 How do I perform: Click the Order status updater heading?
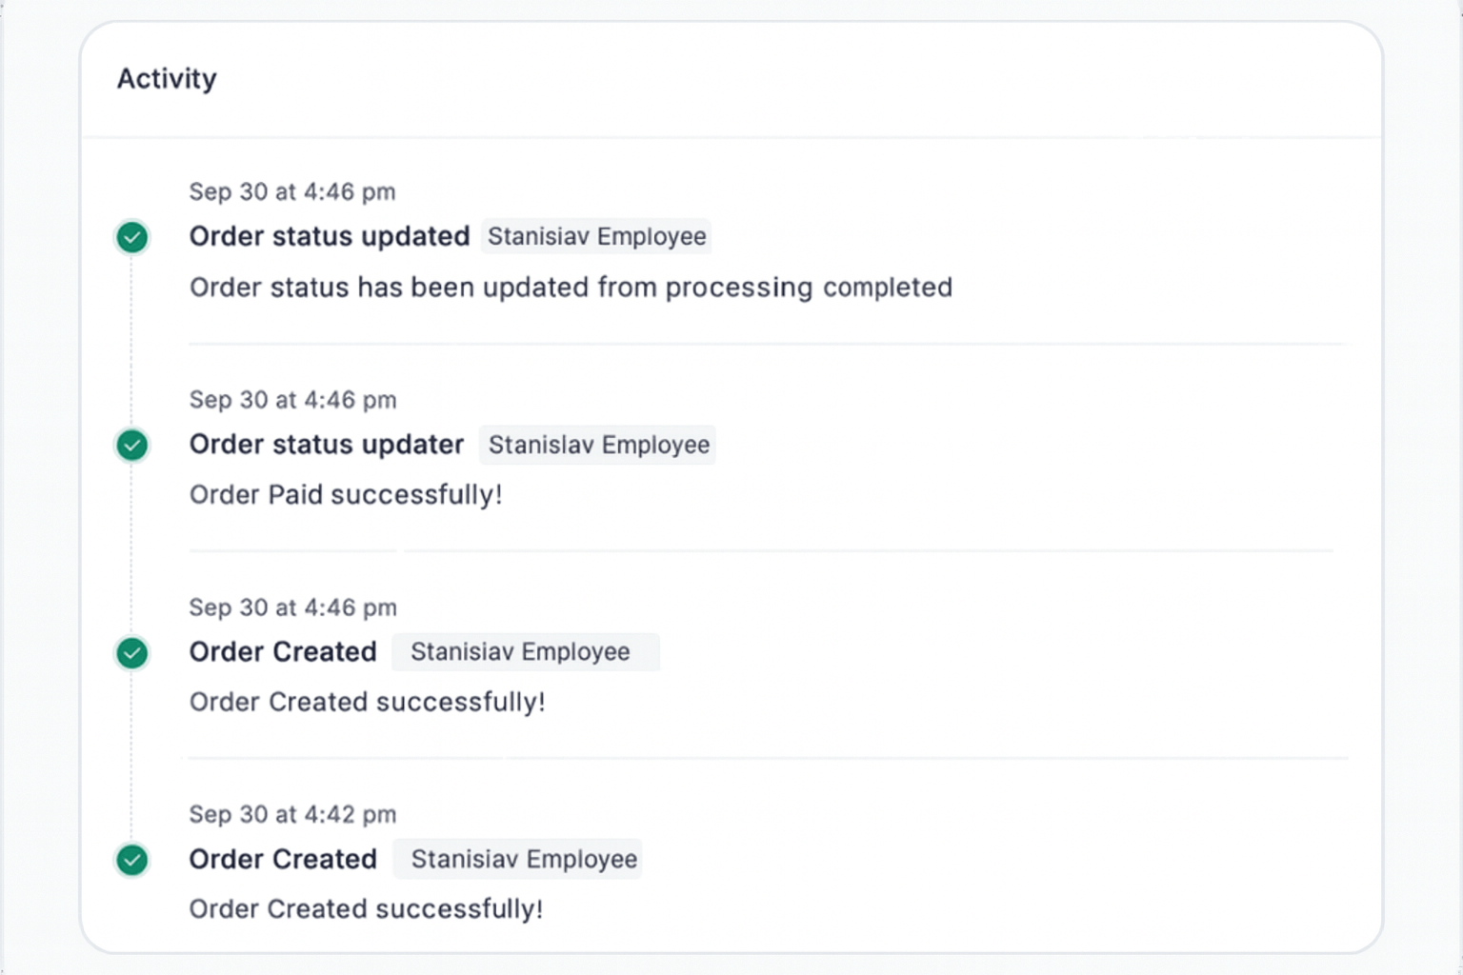click(326, 444)
